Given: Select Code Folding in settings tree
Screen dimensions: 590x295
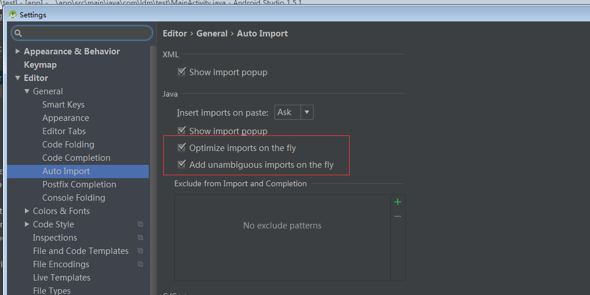Looking at the screenshot, I should 68,145.
